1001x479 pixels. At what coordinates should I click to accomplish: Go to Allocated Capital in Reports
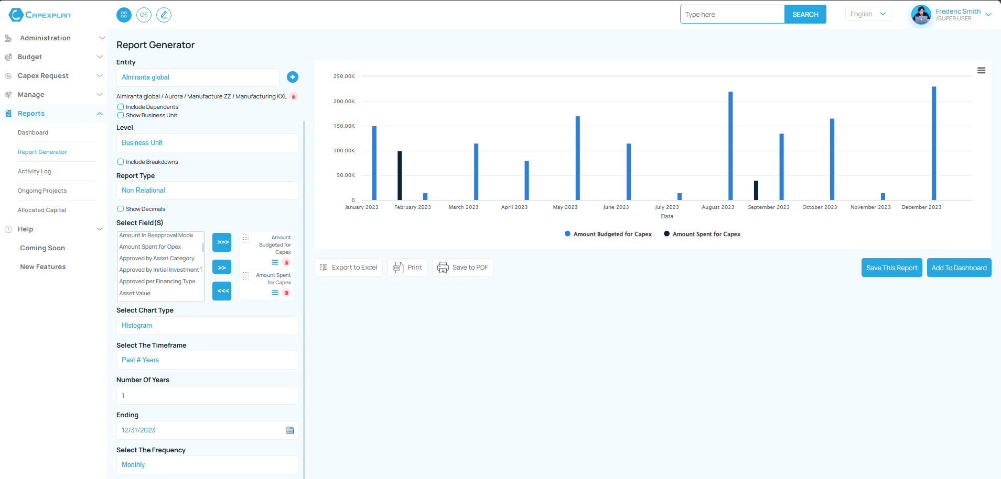[x=42, y=210]
